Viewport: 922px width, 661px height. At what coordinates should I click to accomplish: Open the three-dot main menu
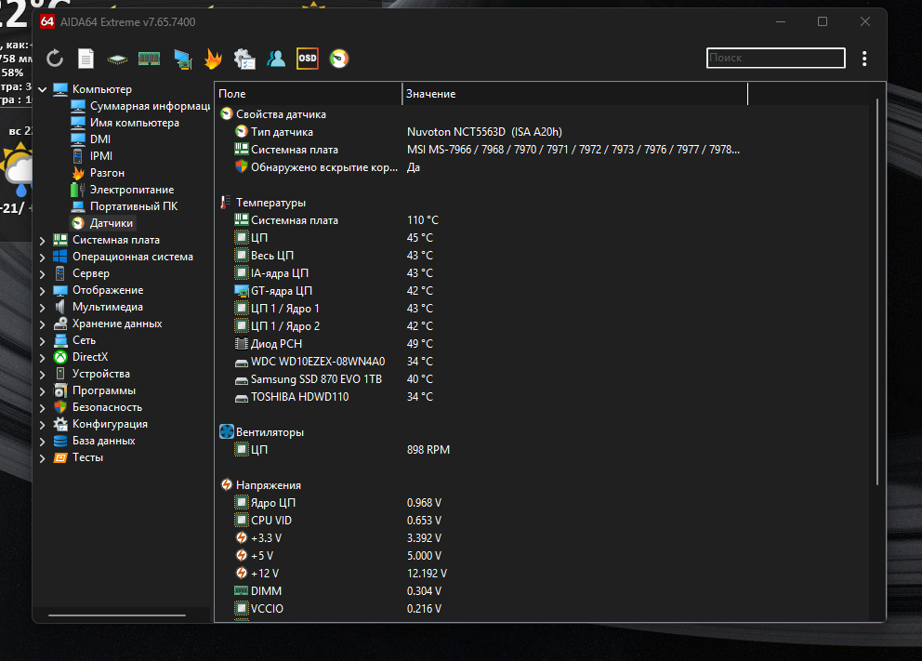point(864,59)
